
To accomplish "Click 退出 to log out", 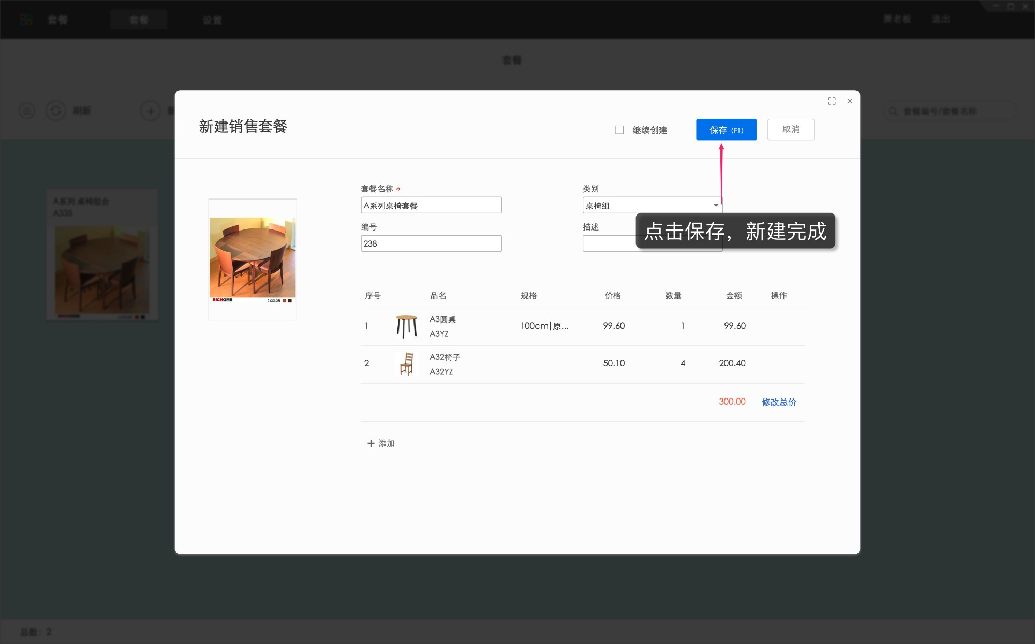I will click(941, 19).
